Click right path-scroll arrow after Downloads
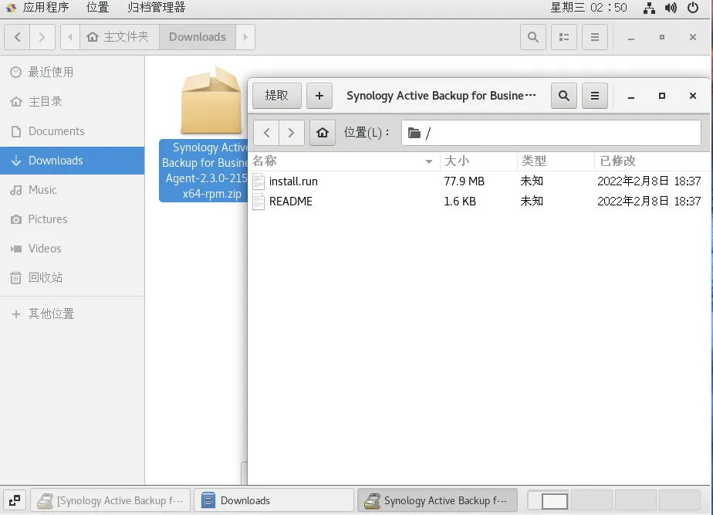Screen dimensions: 713x515 245,37
